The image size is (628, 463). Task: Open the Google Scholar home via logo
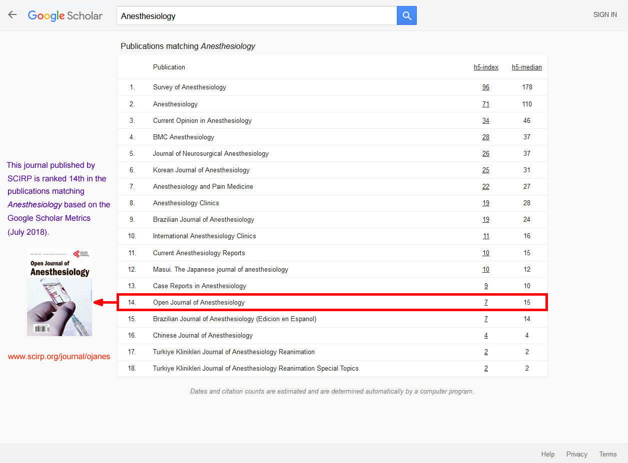pos(65,15)
